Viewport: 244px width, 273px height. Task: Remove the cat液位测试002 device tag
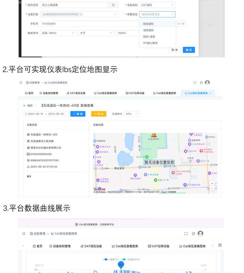click(x=81, y=14)
